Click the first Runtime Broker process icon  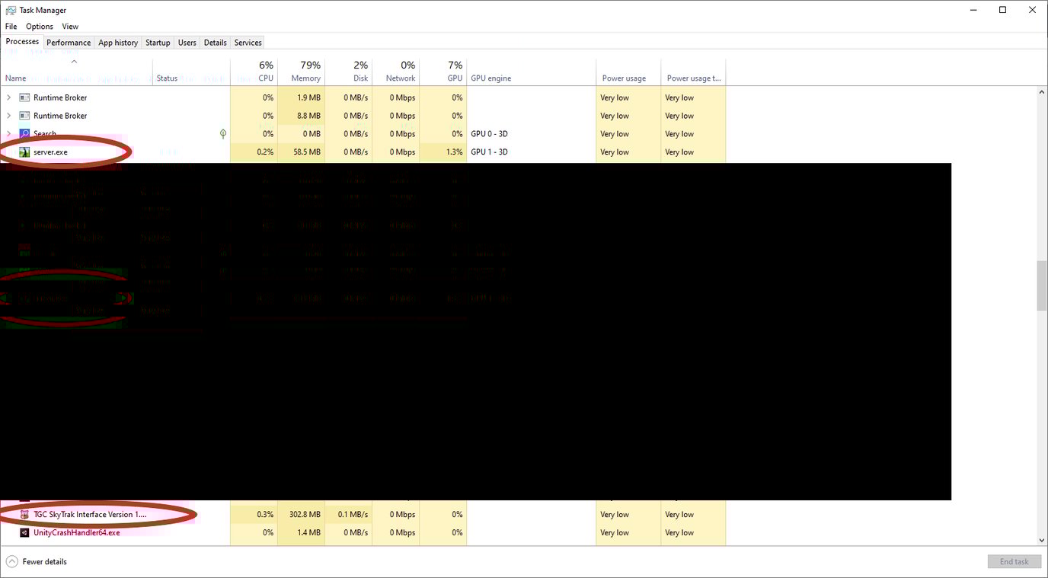coord(25,97)
